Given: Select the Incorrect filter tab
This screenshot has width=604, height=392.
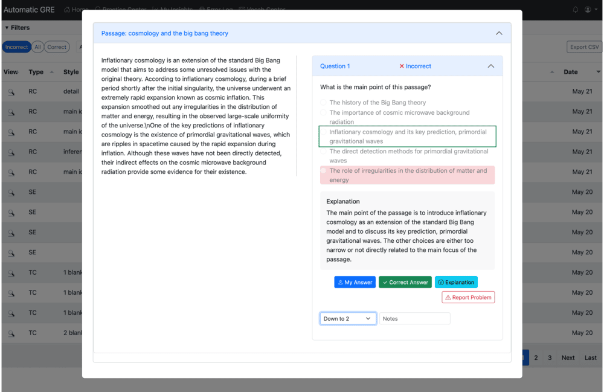Looking at the screenshot, I should pyautogui.click(x=16, y=47).
